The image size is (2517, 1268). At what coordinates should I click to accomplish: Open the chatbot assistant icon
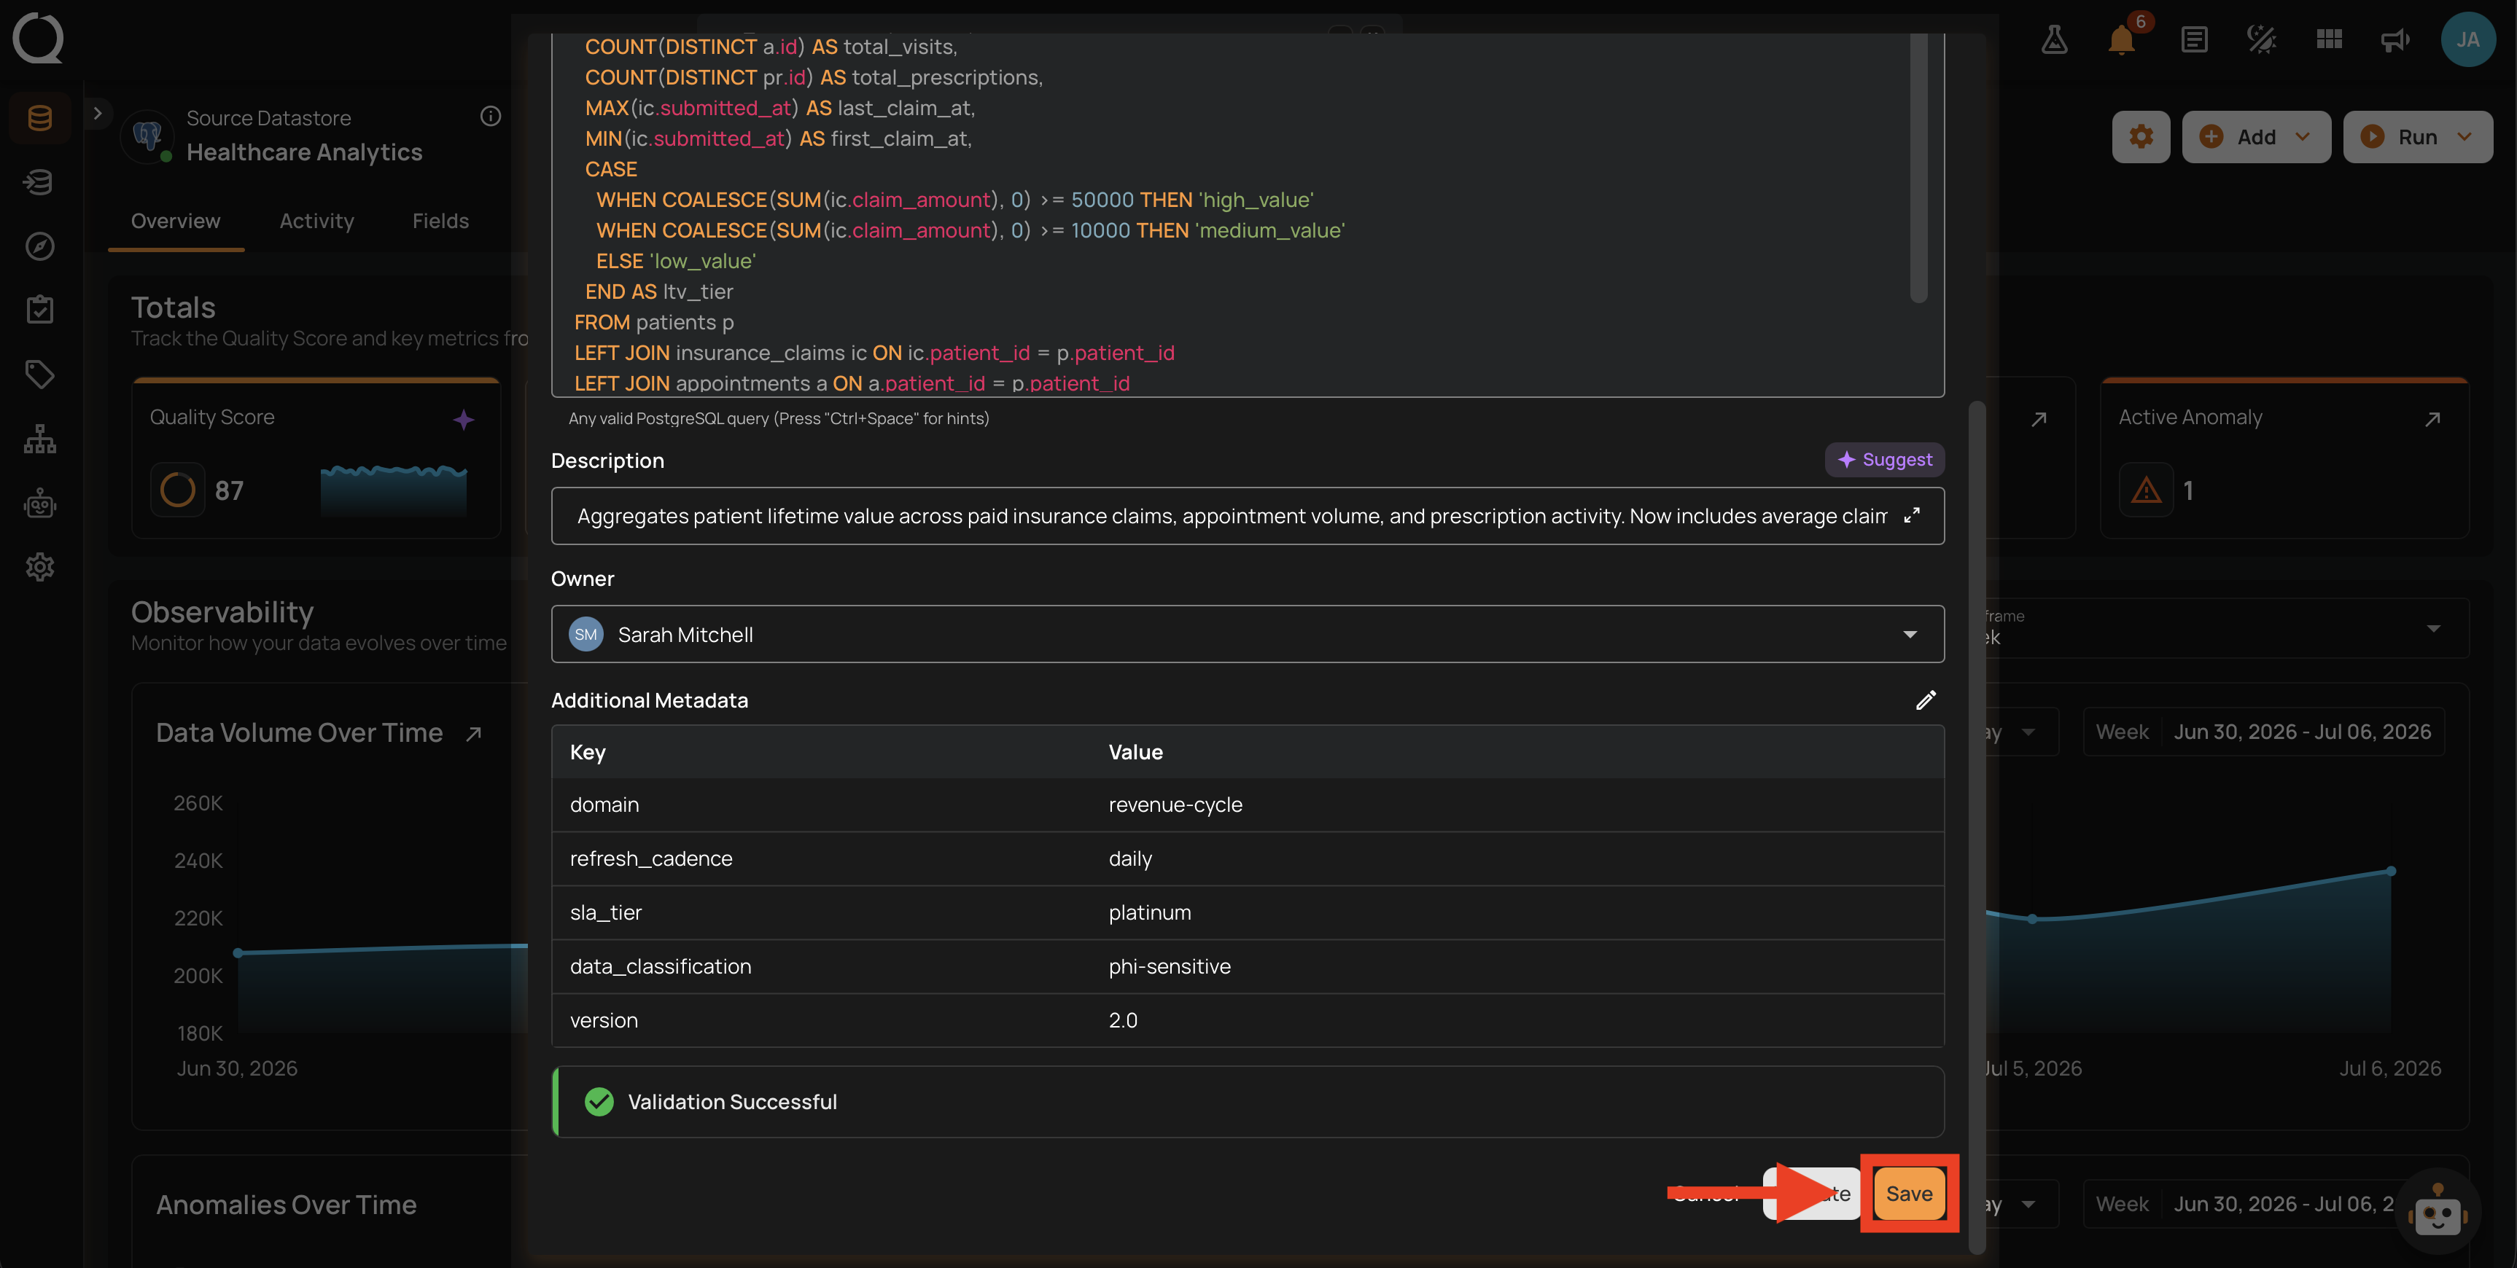pyautogui.click(x=2438, y=1214)
